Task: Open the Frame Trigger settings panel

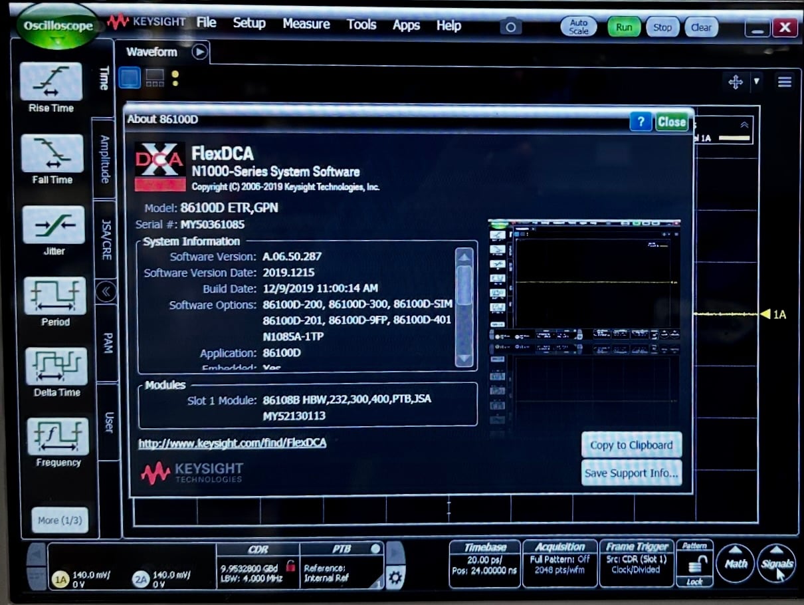Action: click(x=637, y=564)
